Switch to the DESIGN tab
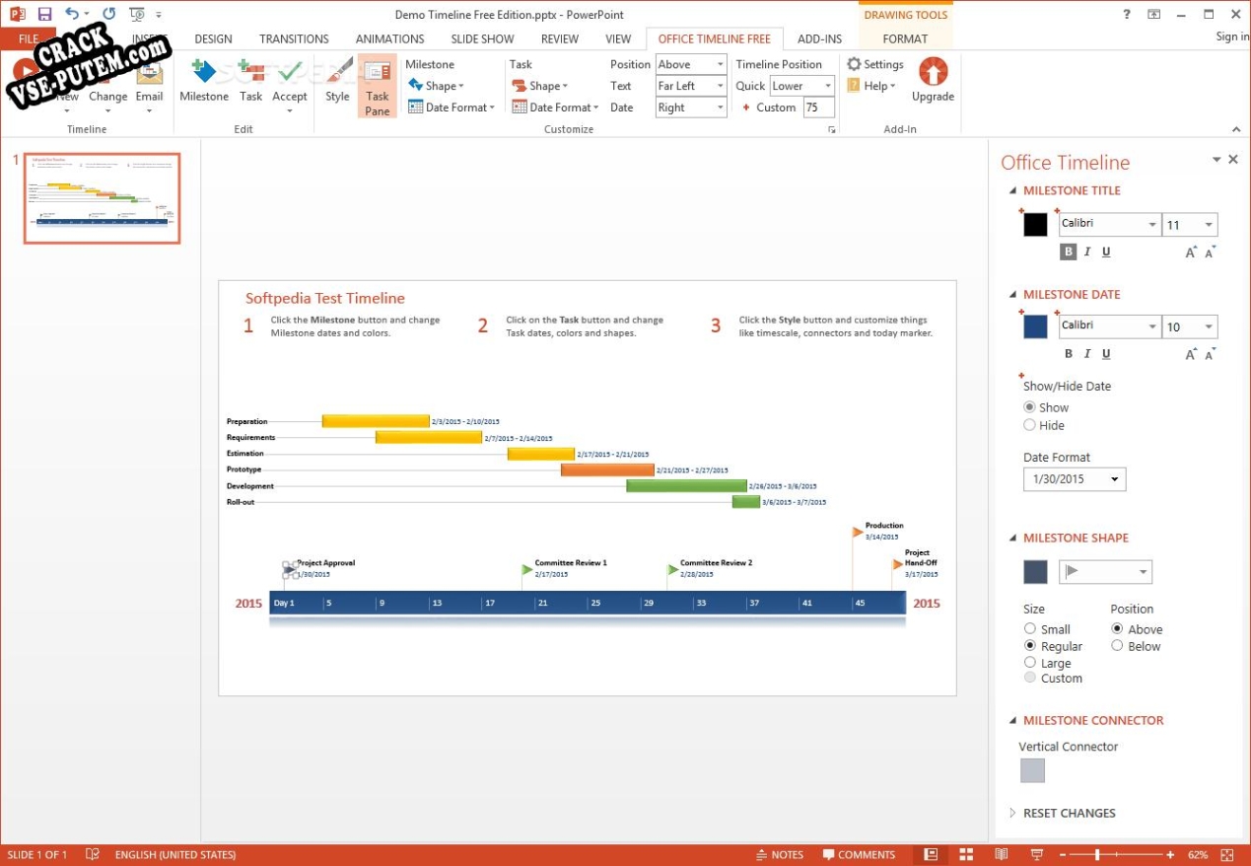The height and width of the screenshot is (866, 1251). click(x=213, y=38)
